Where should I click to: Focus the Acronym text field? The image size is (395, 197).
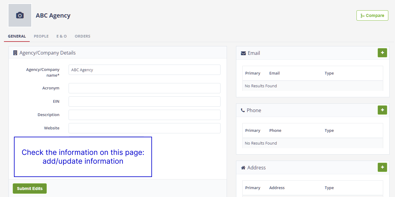[144, 88]
